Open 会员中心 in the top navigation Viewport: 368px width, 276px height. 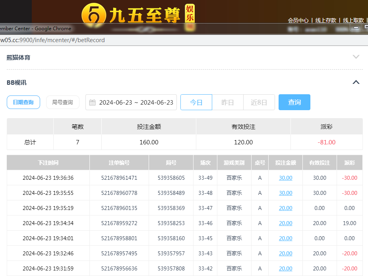(298, 20)
